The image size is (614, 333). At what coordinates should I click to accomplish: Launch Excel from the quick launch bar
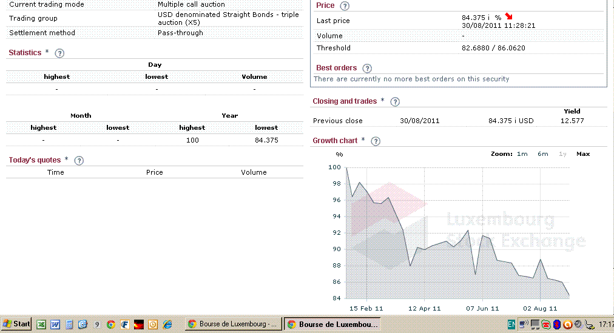[x=42, y=325]
